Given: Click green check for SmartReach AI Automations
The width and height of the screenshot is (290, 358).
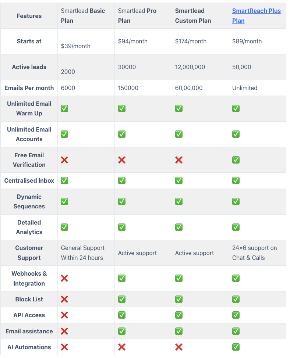Looking at the screenshot, I should 236,347.
